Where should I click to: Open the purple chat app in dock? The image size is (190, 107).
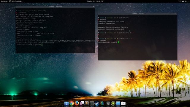(x=82, y=103)
